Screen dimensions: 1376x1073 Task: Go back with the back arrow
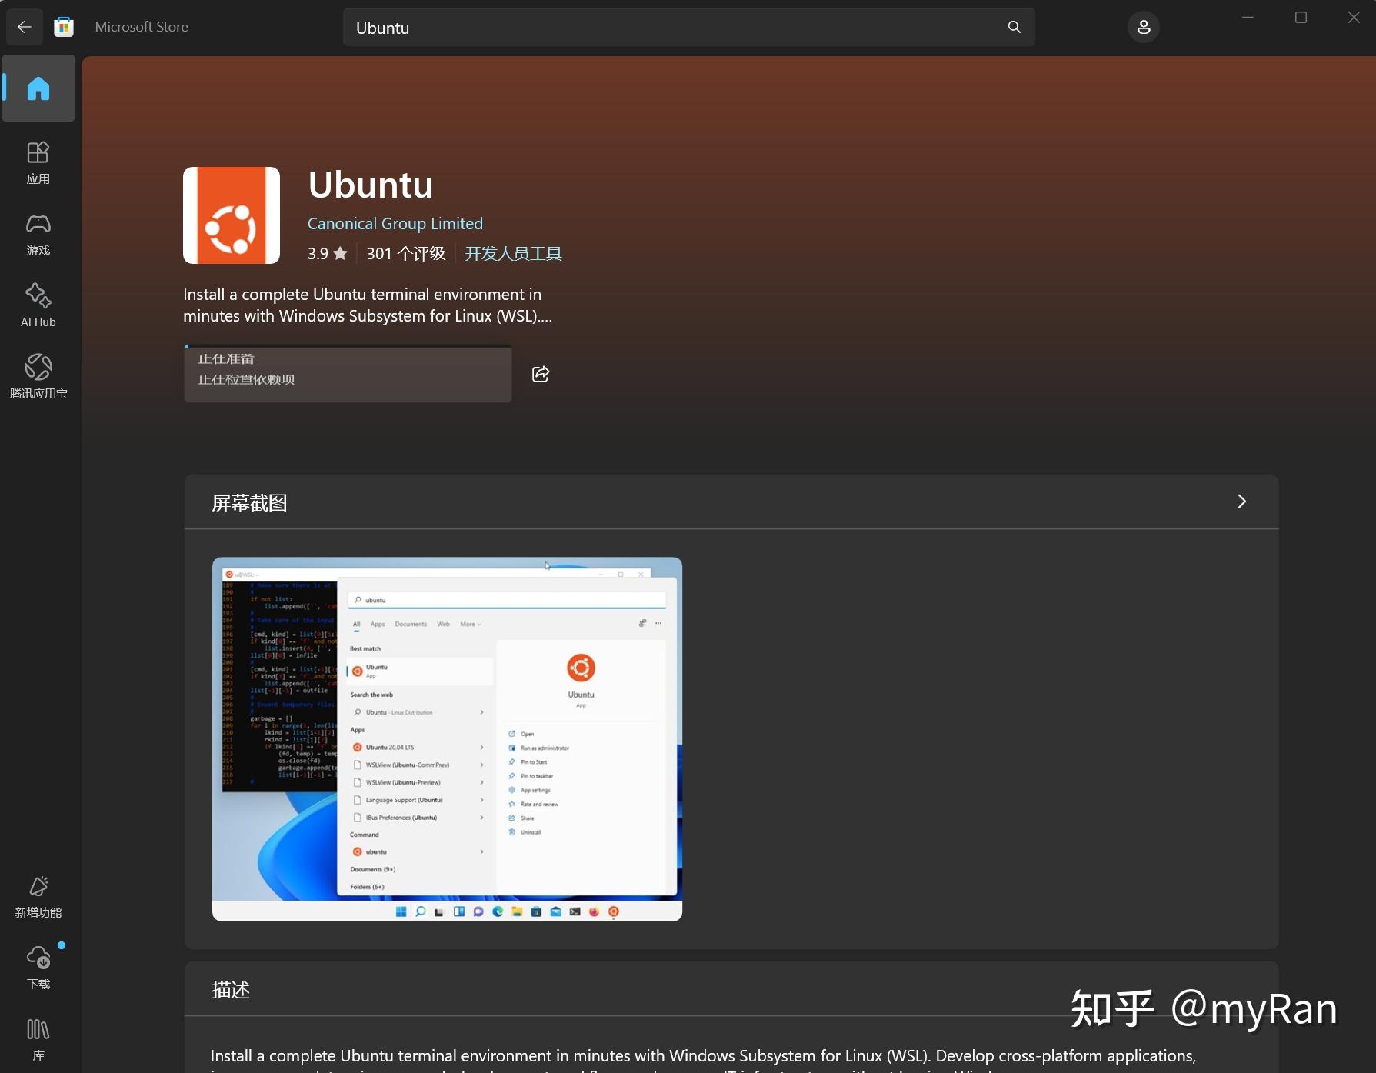(x=24, y=26)
